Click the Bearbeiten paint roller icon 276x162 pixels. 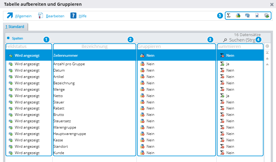41,15
